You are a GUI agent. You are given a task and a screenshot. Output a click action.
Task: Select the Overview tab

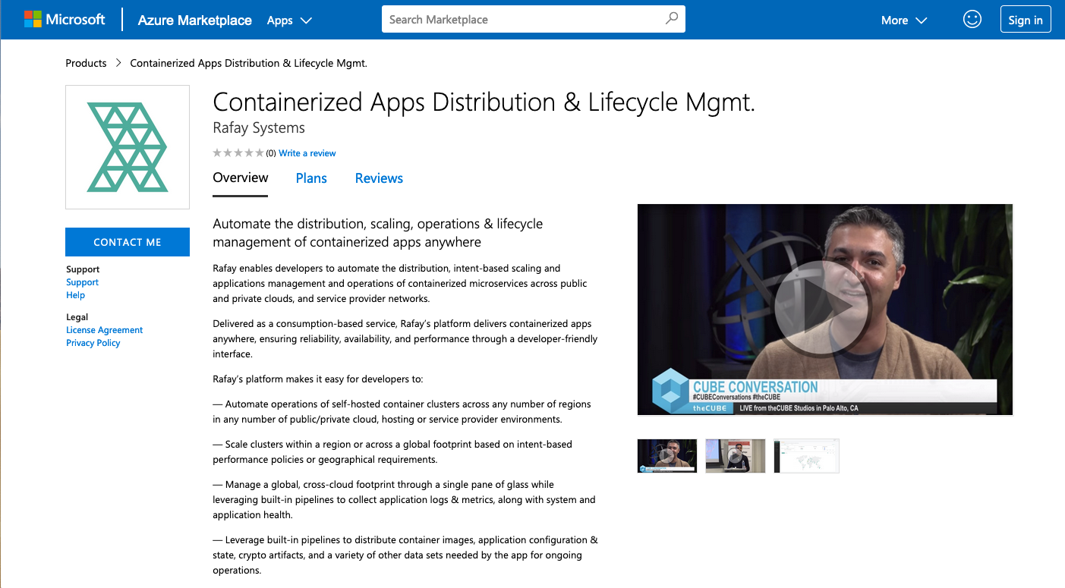point(240,178)
